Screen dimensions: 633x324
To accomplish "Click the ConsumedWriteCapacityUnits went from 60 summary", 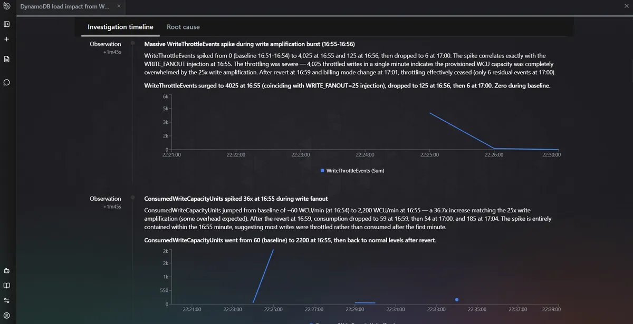I will [x=290, y=240].
